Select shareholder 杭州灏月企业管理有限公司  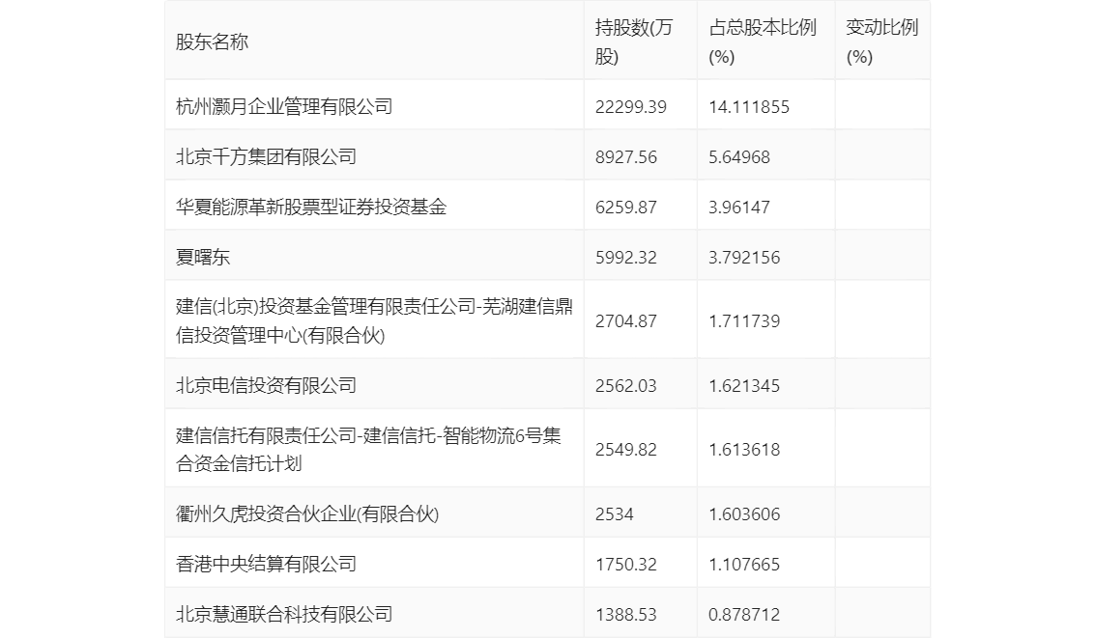[x=284, y=107]
